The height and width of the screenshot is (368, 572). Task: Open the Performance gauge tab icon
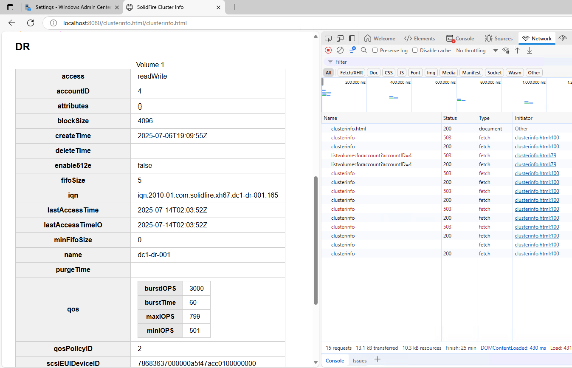[x=563, y=38]
